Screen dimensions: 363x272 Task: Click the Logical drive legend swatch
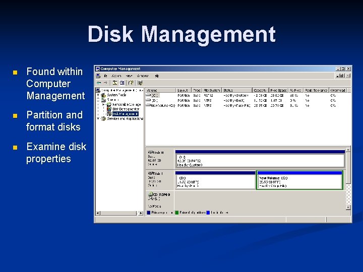pos(208,213)
